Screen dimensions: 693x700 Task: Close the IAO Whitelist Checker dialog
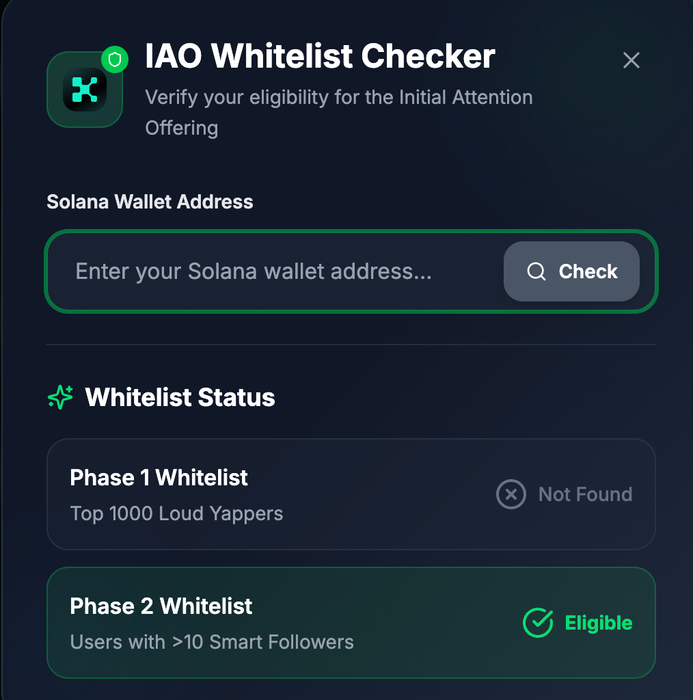[x=631, y=60]
